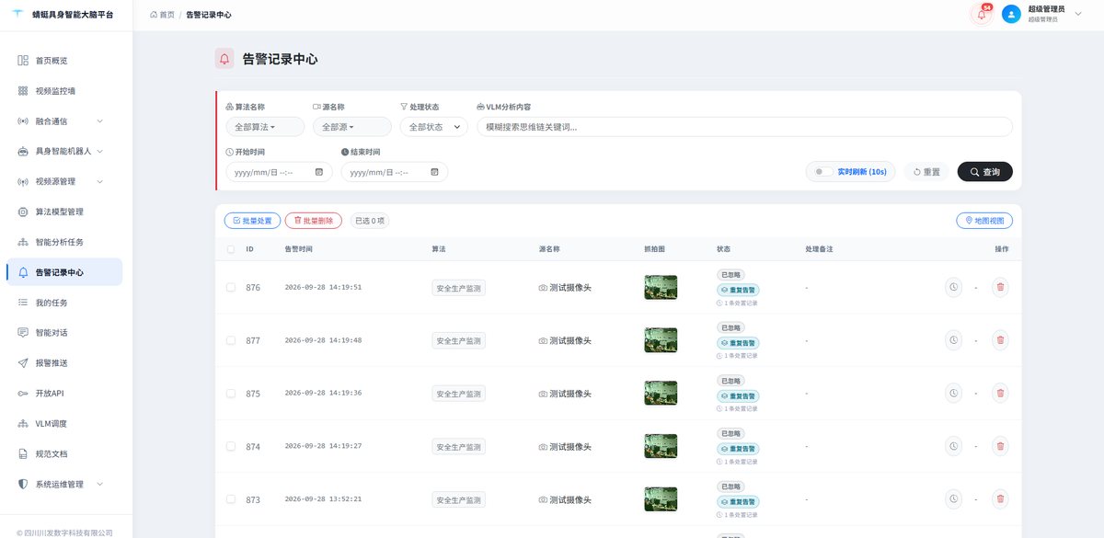Delete alert record 874 via trash icon
The width and height of the screenshot is (1104, 538).
click(x=1000, y=447)
